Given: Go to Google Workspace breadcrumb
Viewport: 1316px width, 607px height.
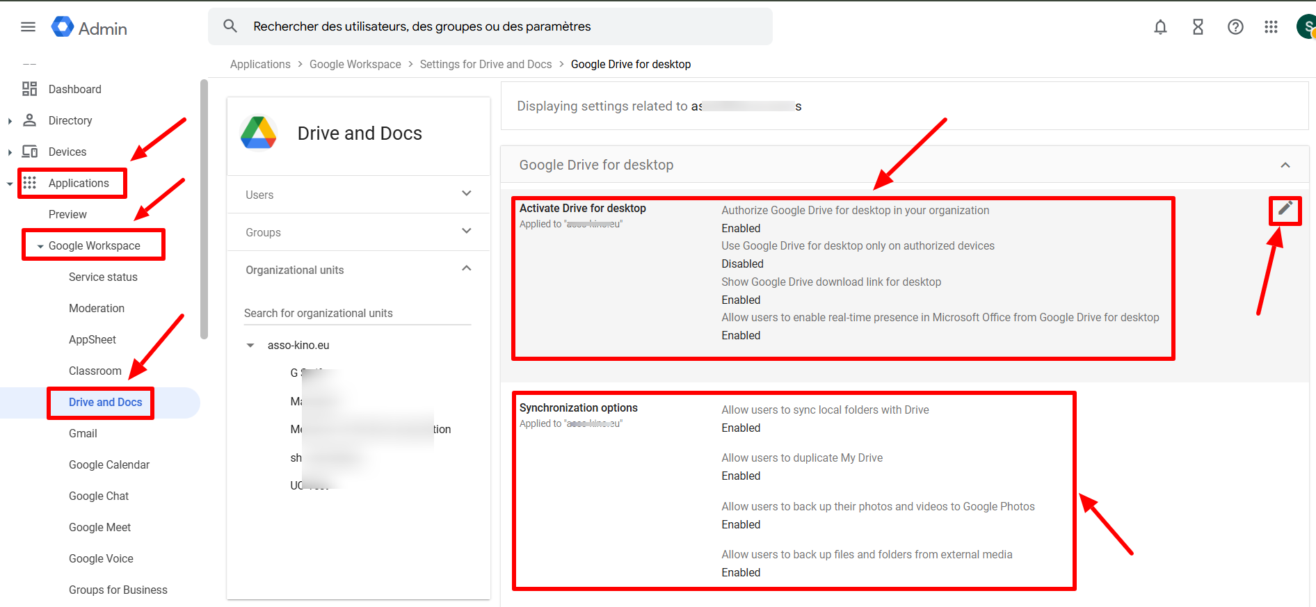Looking at the screenshot, I should [355, 64].
